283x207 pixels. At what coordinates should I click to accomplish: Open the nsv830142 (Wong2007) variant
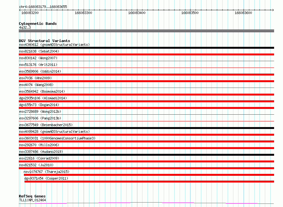[x=38, y=58]
